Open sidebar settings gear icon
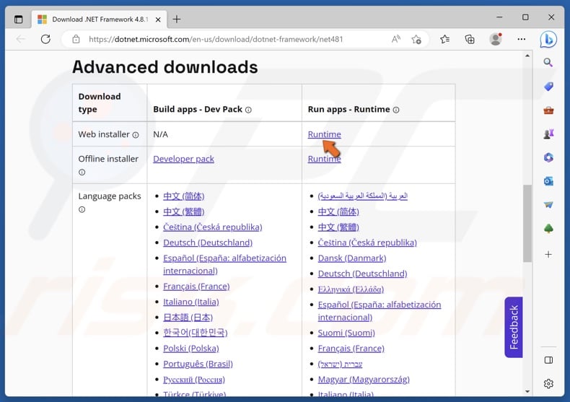 (548, 383)
